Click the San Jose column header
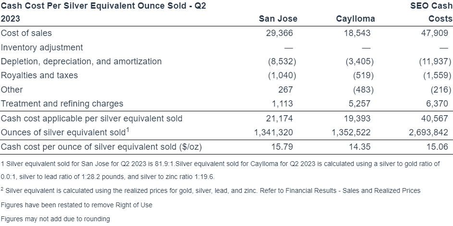This screenshot has width=453, height=226. (278, 19)
